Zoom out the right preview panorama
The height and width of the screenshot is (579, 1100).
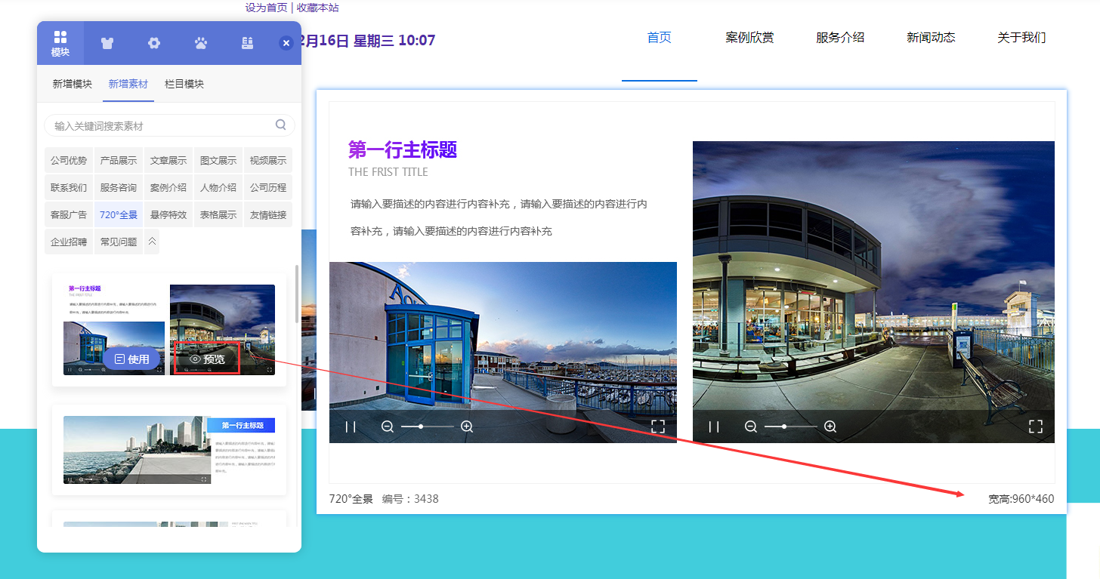coord(751,427)
